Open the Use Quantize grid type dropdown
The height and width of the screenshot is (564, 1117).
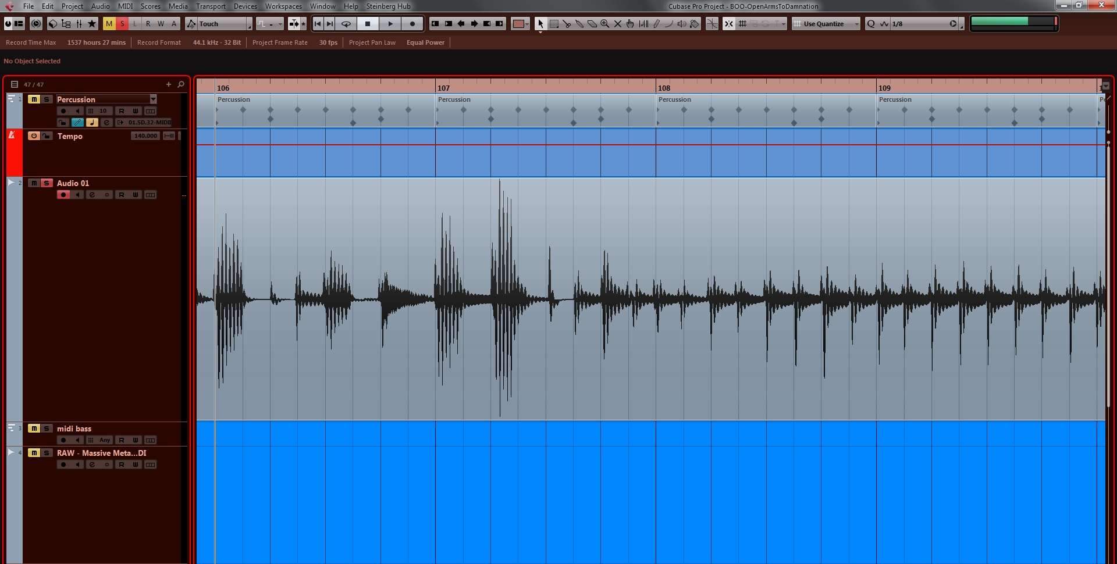pyautogui.click(x=826, y=24)
